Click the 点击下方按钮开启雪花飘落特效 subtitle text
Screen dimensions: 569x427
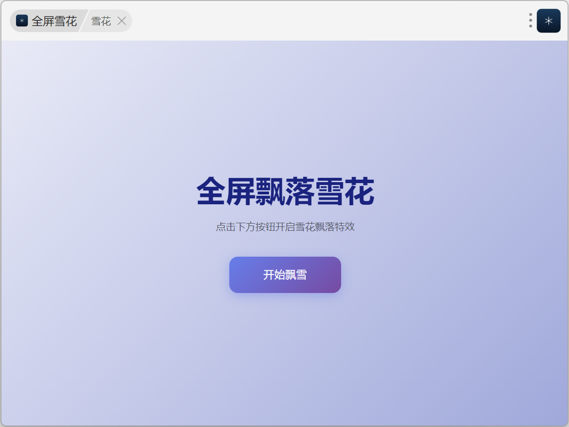pos(285,227)
